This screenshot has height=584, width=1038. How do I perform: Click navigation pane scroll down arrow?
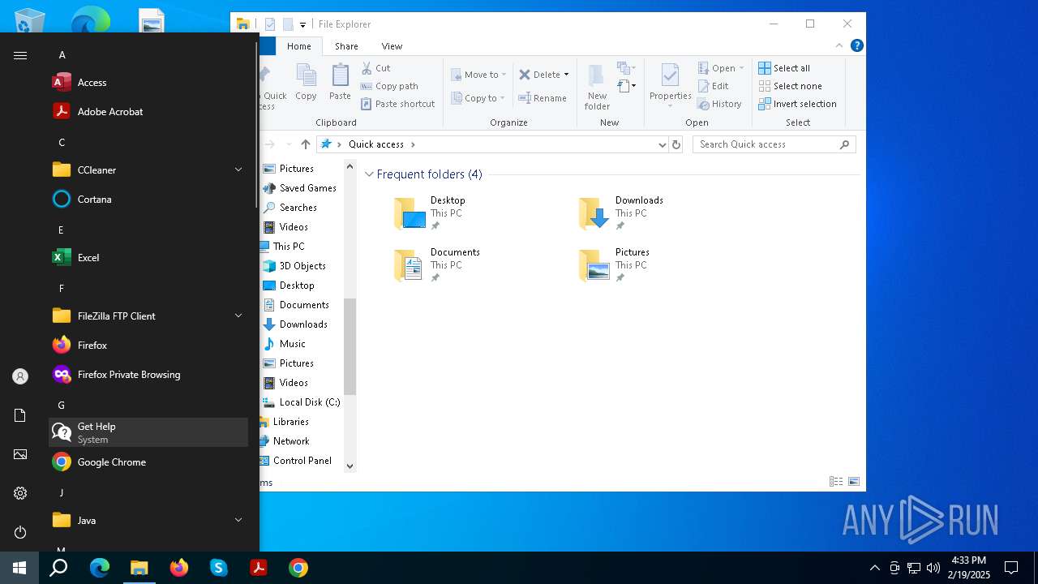tap(350, 466)
